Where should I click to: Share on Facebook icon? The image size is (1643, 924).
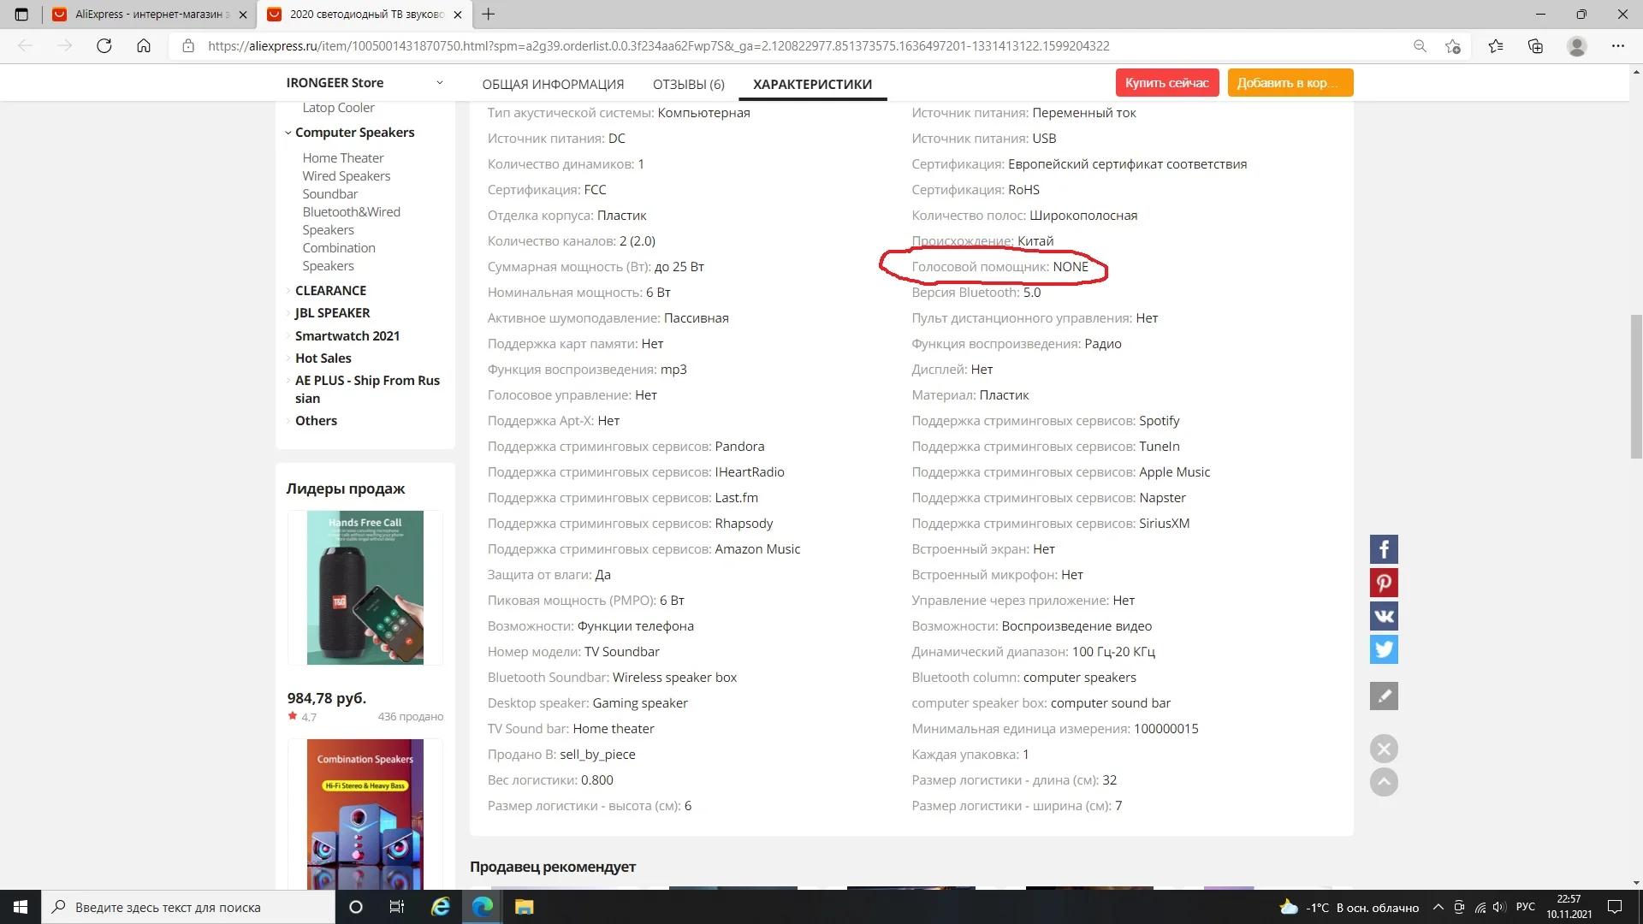tap(1384, 549)
